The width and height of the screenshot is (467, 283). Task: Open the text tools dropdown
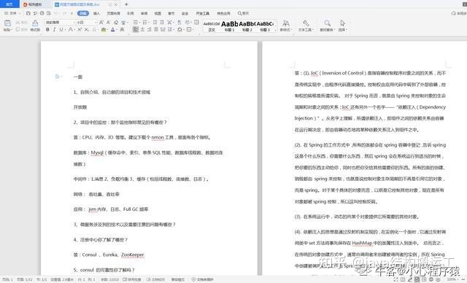click(306, 26)
